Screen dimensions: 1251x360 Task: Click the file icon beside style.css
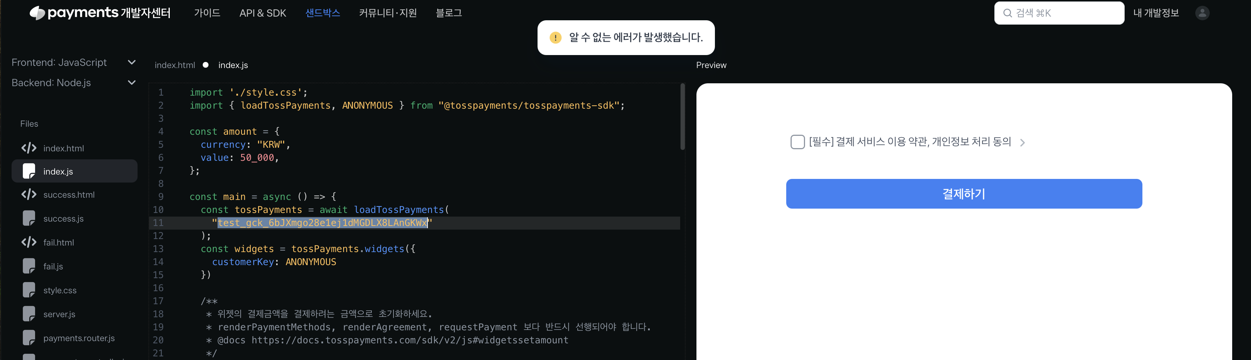29,289
